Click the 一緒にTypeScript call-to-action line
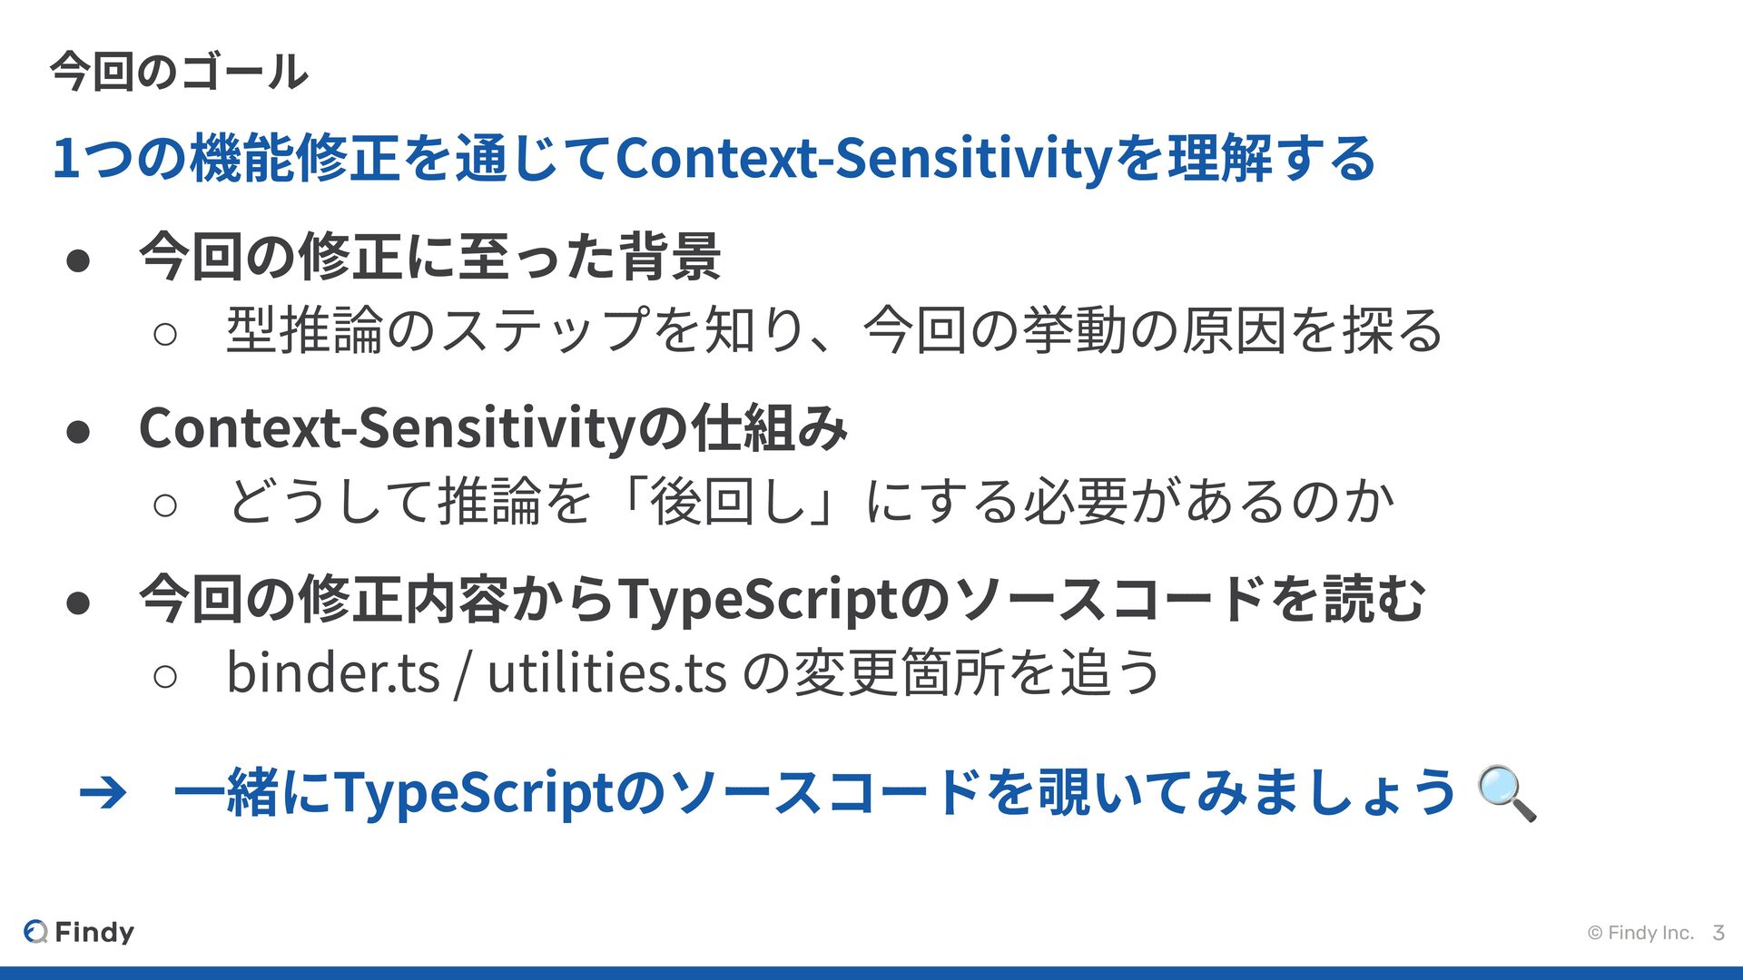This screenshot has height=980, width=1743. tap(814, 792)
